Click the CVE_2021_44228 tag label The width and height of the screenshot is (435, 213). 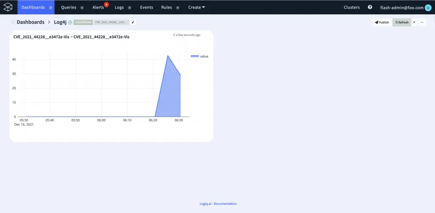[111, 22]
